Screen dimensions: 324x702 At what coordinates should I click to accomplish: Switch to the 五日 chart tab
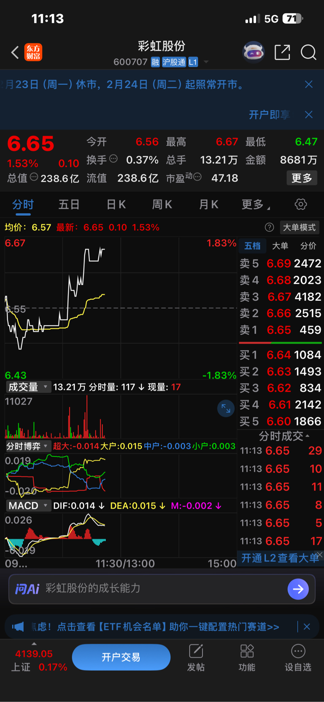tap(69, 205)
